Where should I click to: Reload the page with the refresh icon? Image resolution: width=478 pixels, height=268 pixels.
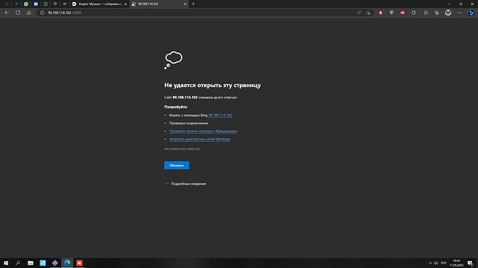(18, 12)
